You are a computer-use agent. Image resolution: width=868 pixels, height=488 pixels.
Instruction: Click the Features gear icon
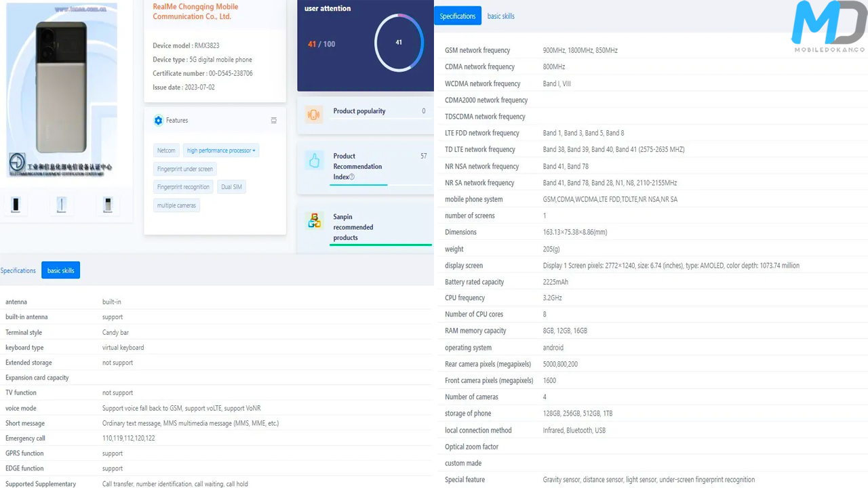pyautogui.click(x=158, y=121)
